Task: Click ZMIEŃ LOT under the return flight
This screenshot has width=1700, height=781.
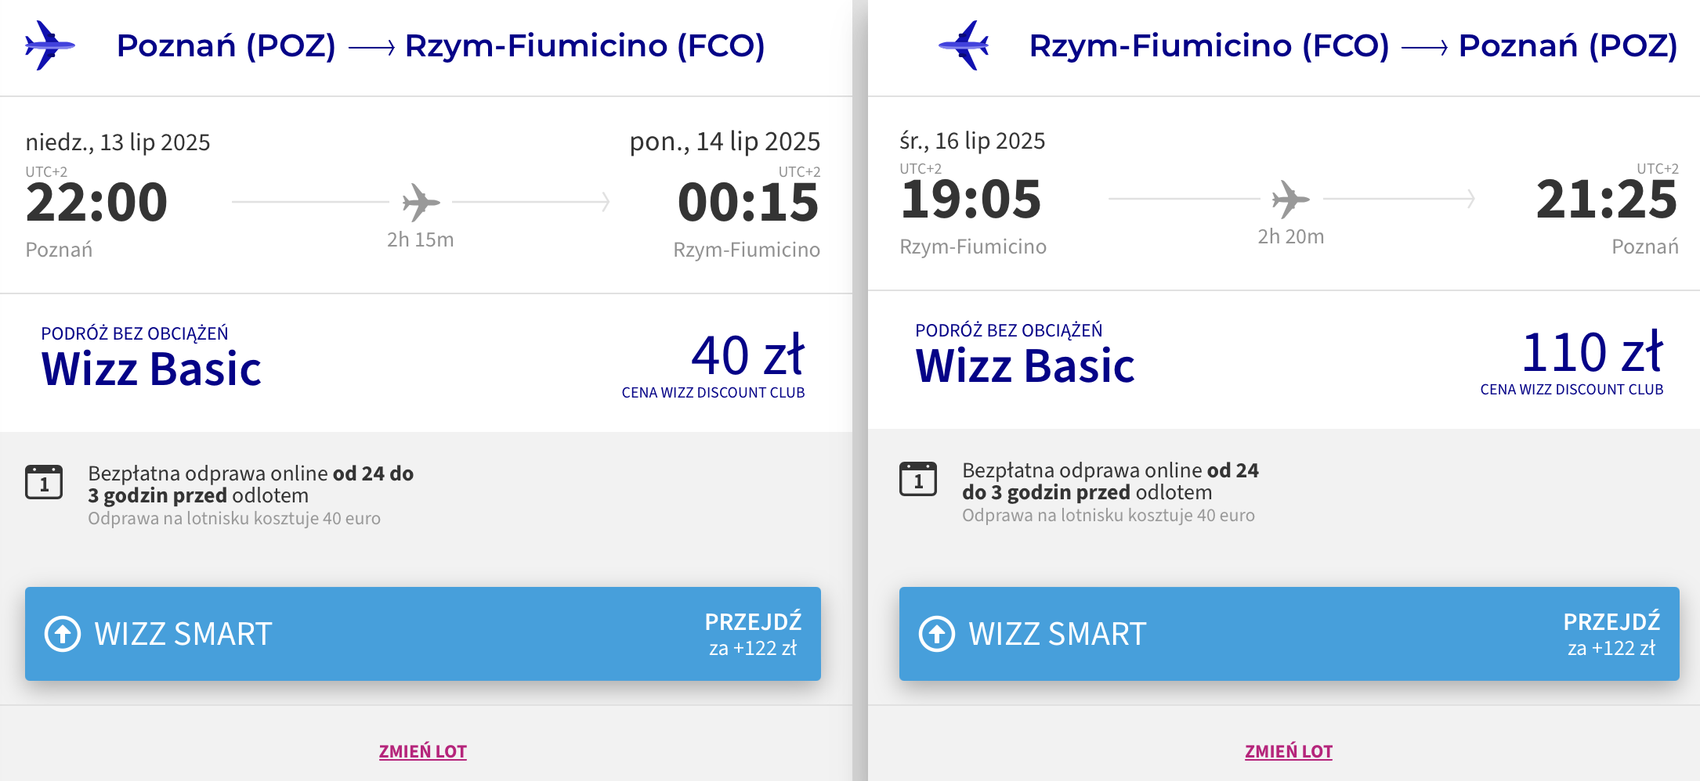Action: (1289, 751)
